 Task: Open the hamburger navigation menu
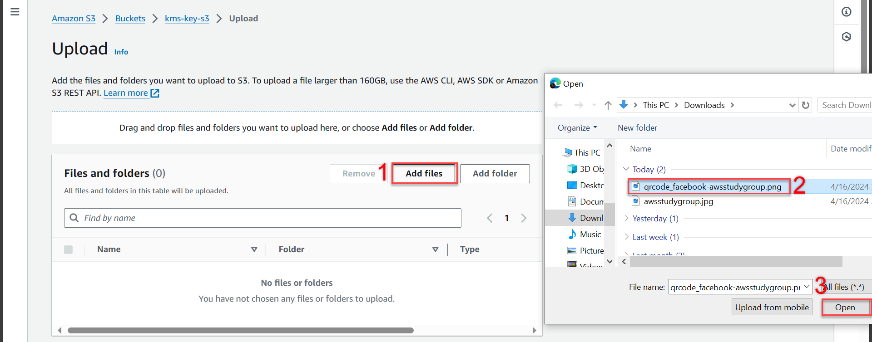15,12
